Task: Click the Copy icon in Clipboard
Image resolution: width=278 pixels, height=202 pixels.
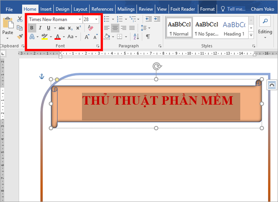Action: 19,28
